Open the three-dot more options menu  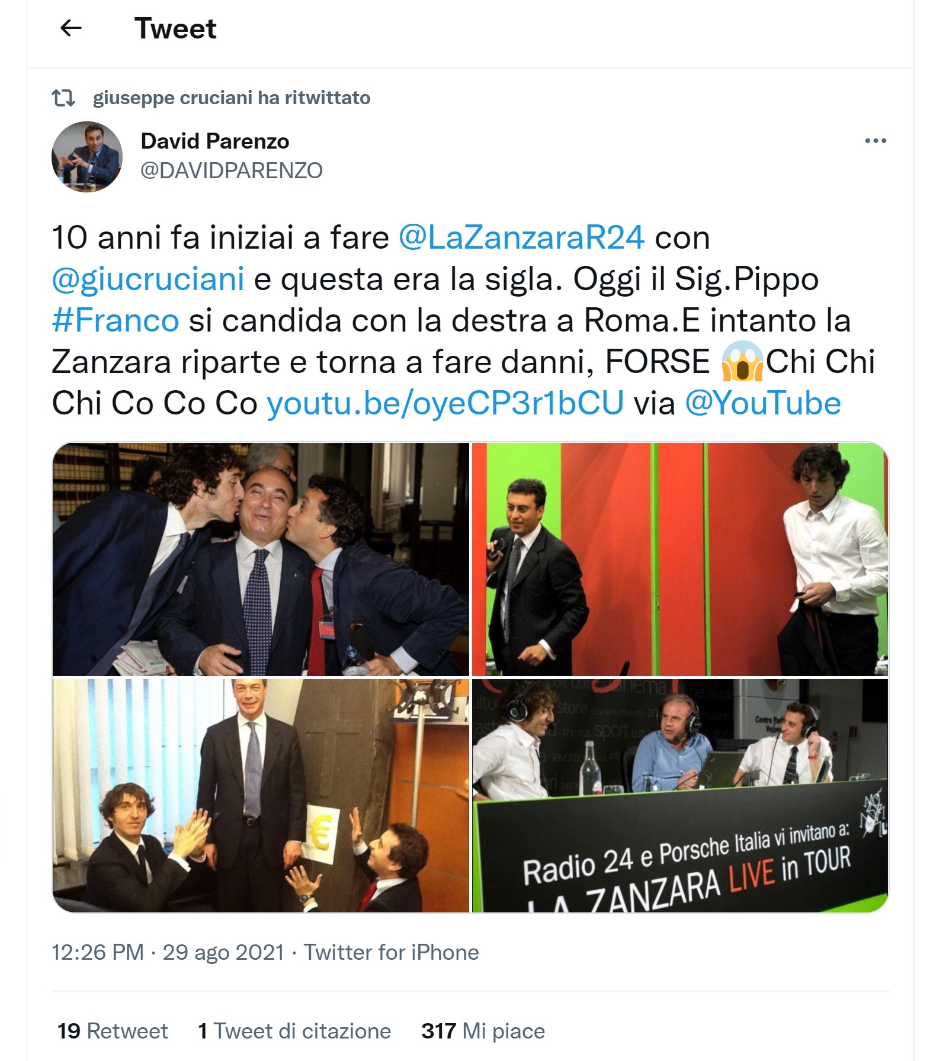tap(875, 141)
